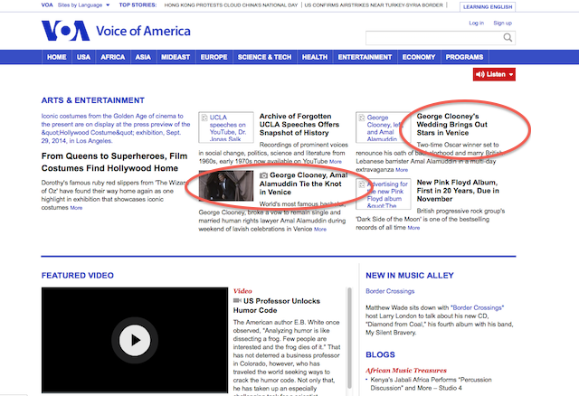Viewport: 579px width, 396px height.
Task: Open ARTS & ENTERTAINMENT heading
Action: pos(92,100)
